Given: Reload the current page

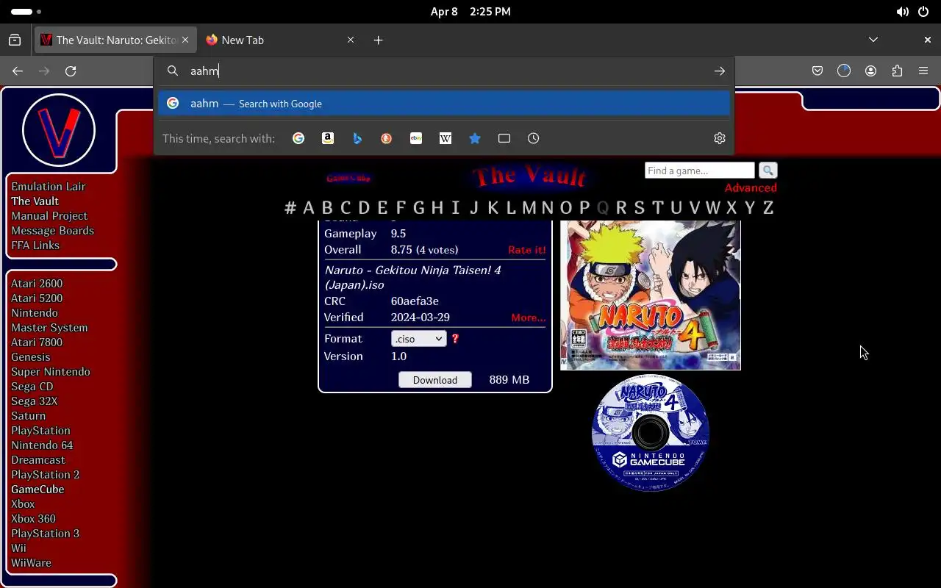Looking at the screenshot, I should pos(71,71).
